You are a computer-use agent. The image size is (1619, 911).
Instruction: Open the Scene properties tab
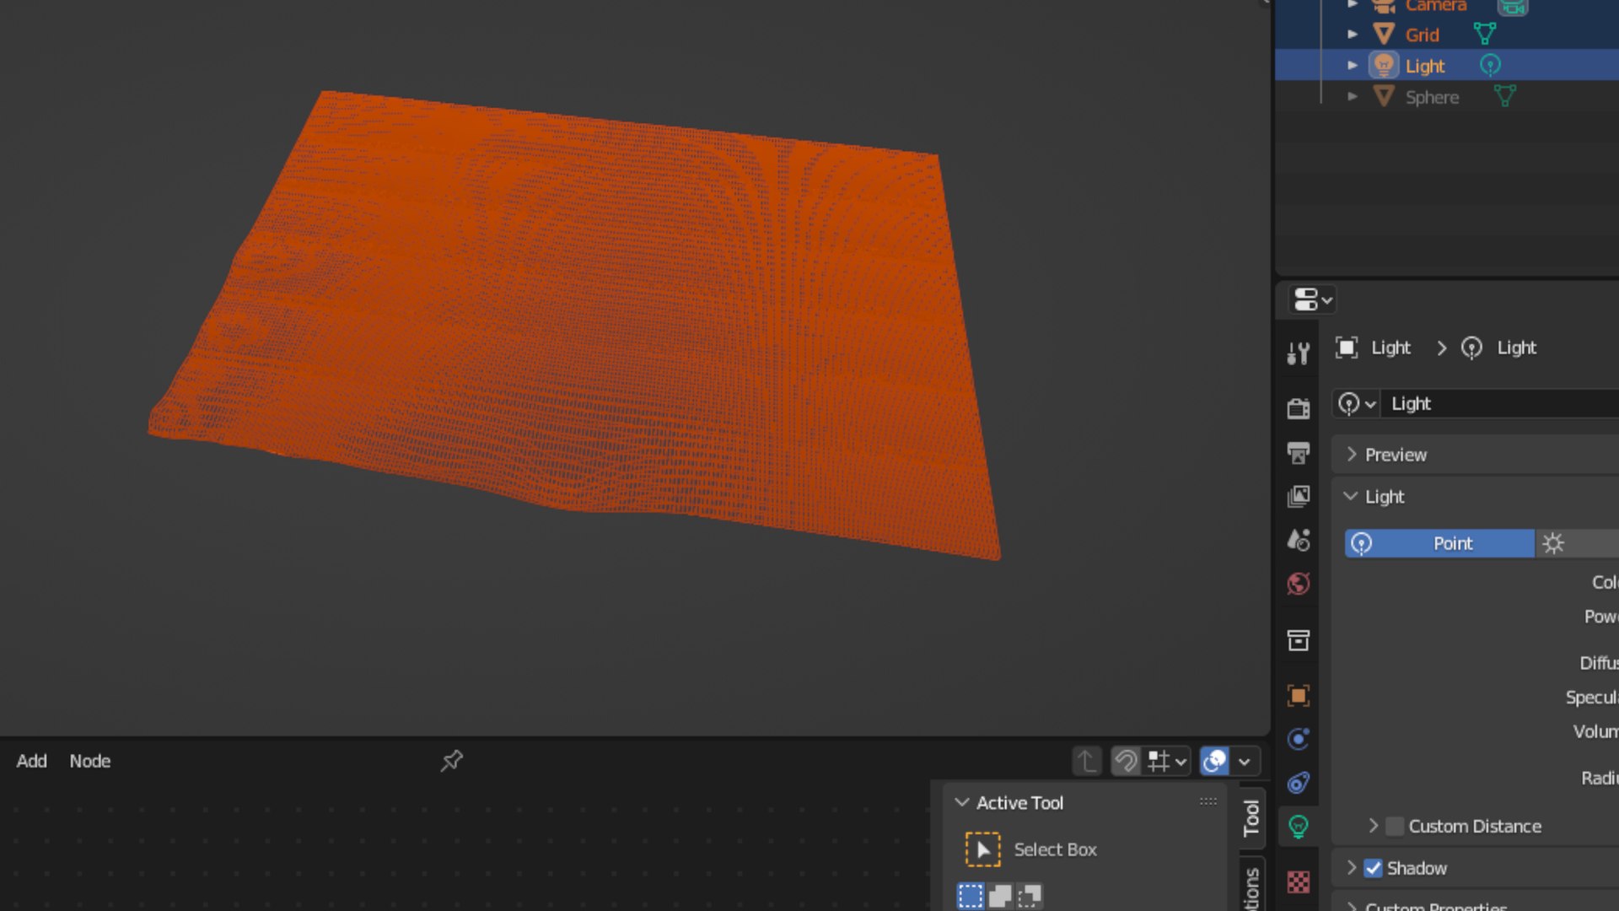(x=1299, y=540)
